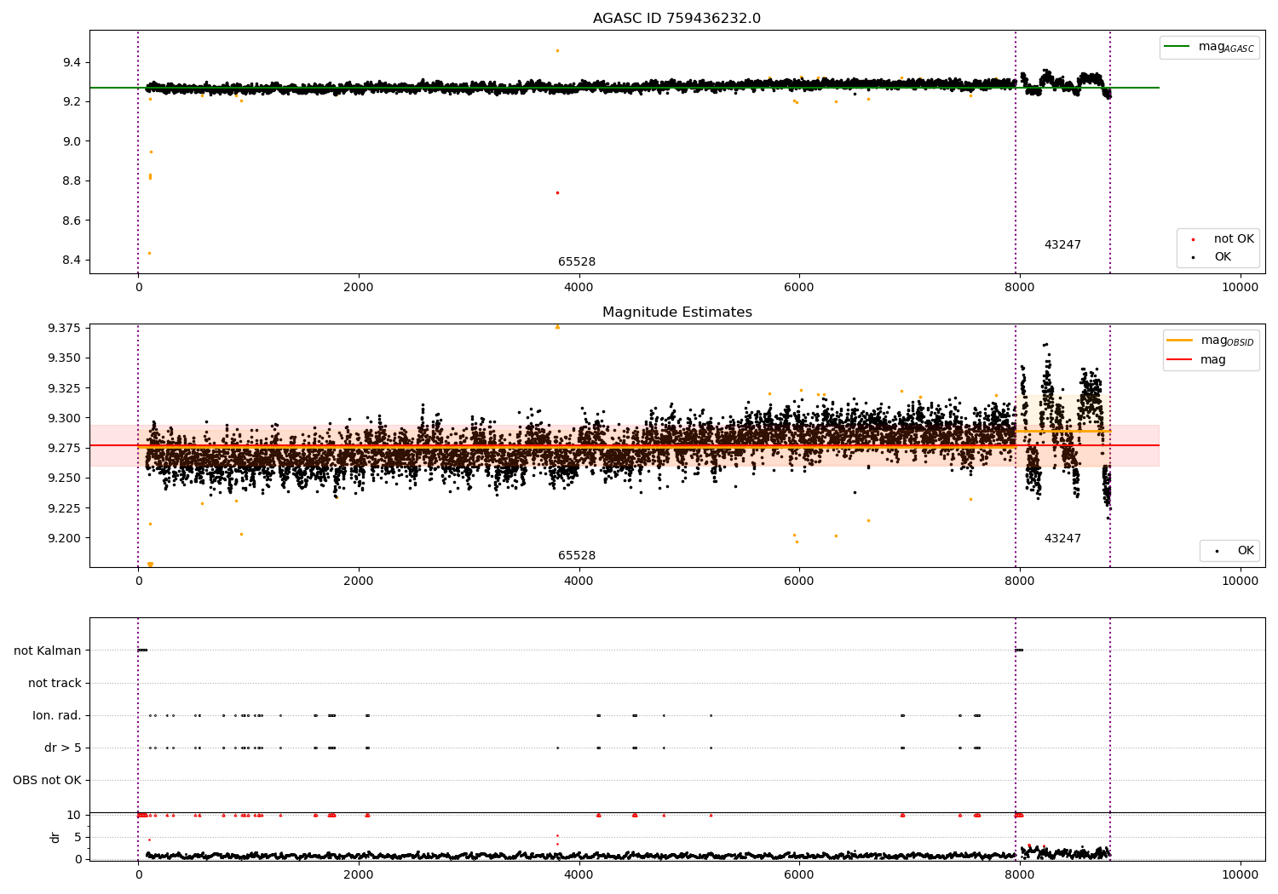Click the plot title AGASC ID 759436232.0
1278x894 pixels.
click(676, 19)
